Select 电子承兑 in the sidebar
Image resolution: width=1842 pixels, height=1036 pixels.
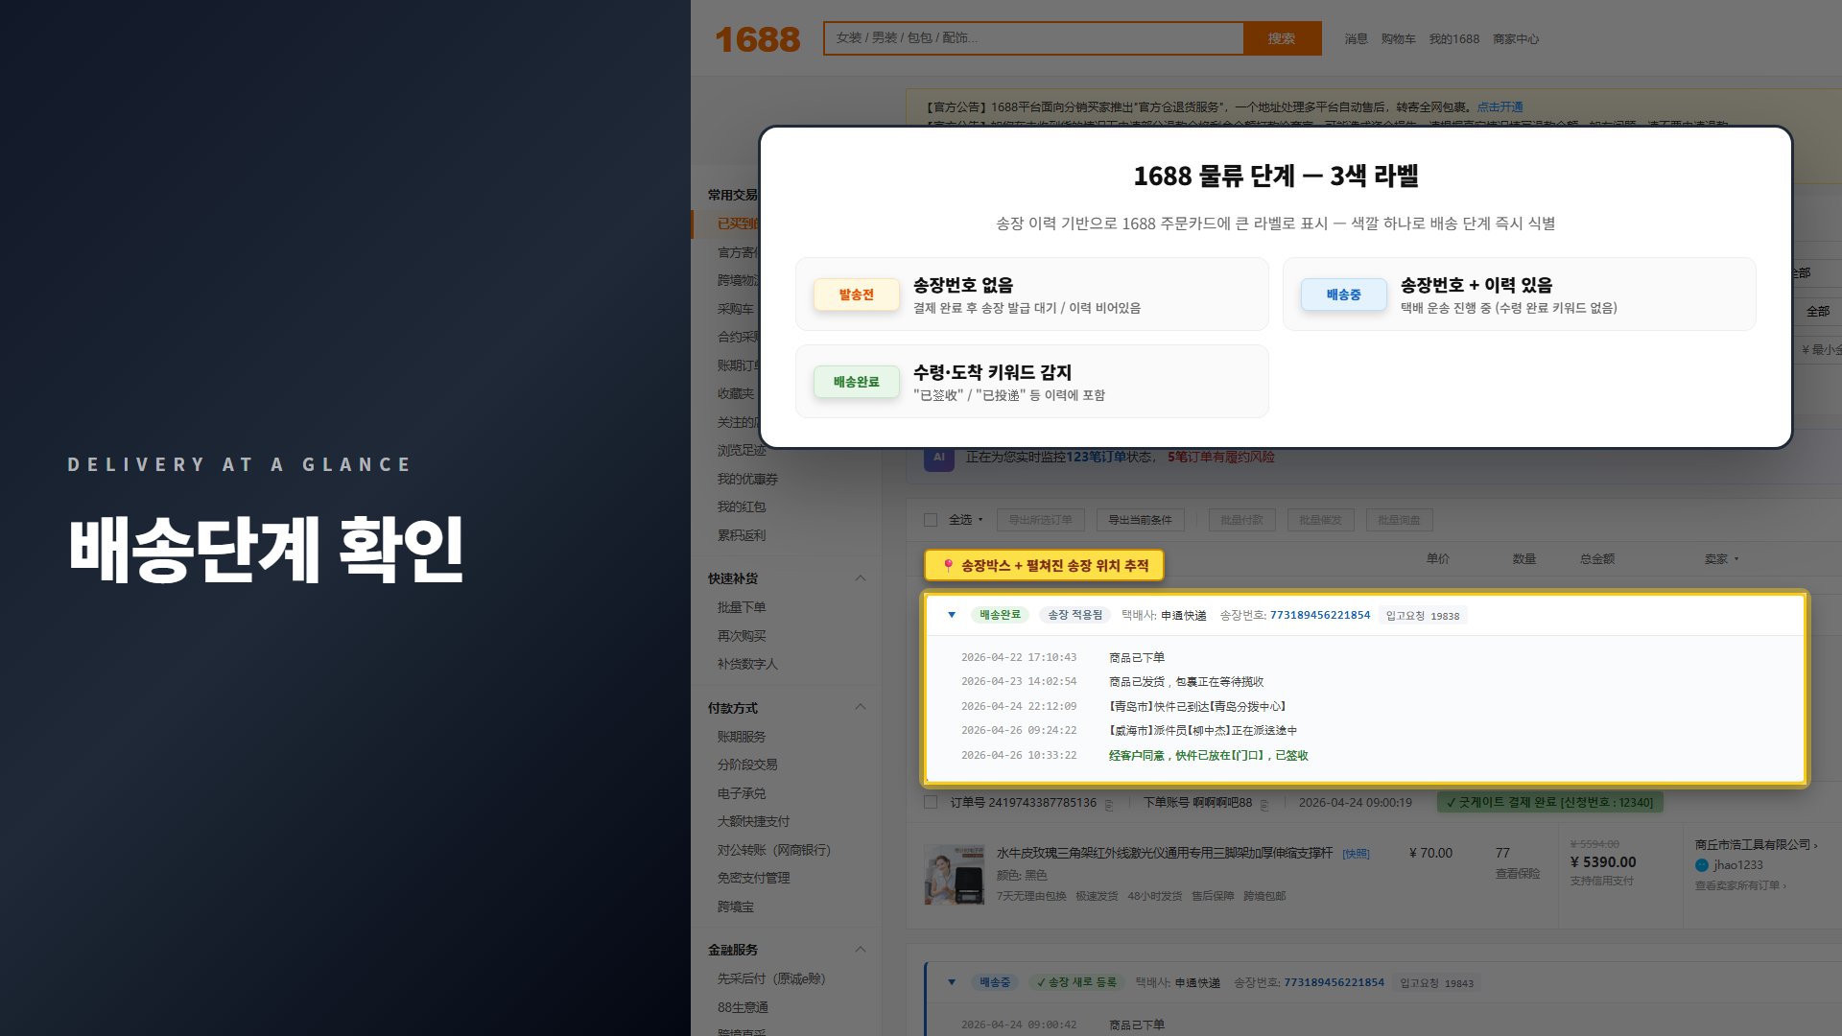click(741, 793)
